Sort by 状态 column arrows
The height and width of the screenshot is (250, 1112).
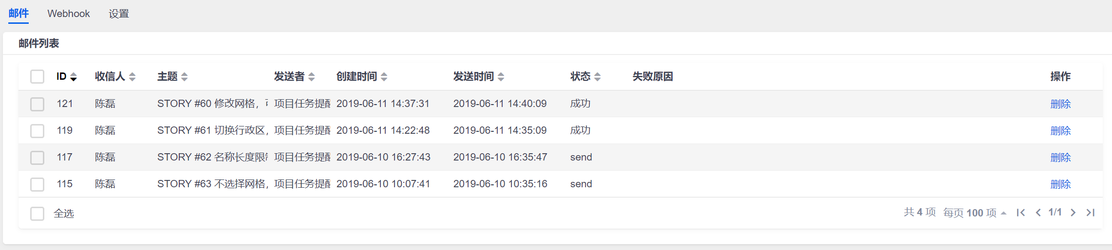pos(597,77)
